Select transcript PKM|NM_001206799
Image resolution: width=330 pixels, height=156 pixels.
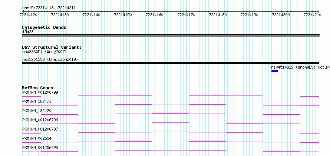pos(40,92)
